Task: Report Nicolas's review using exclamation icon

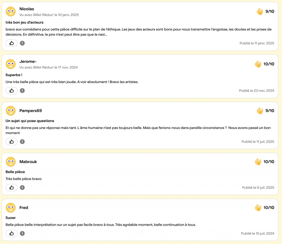Action: [22, 43]
